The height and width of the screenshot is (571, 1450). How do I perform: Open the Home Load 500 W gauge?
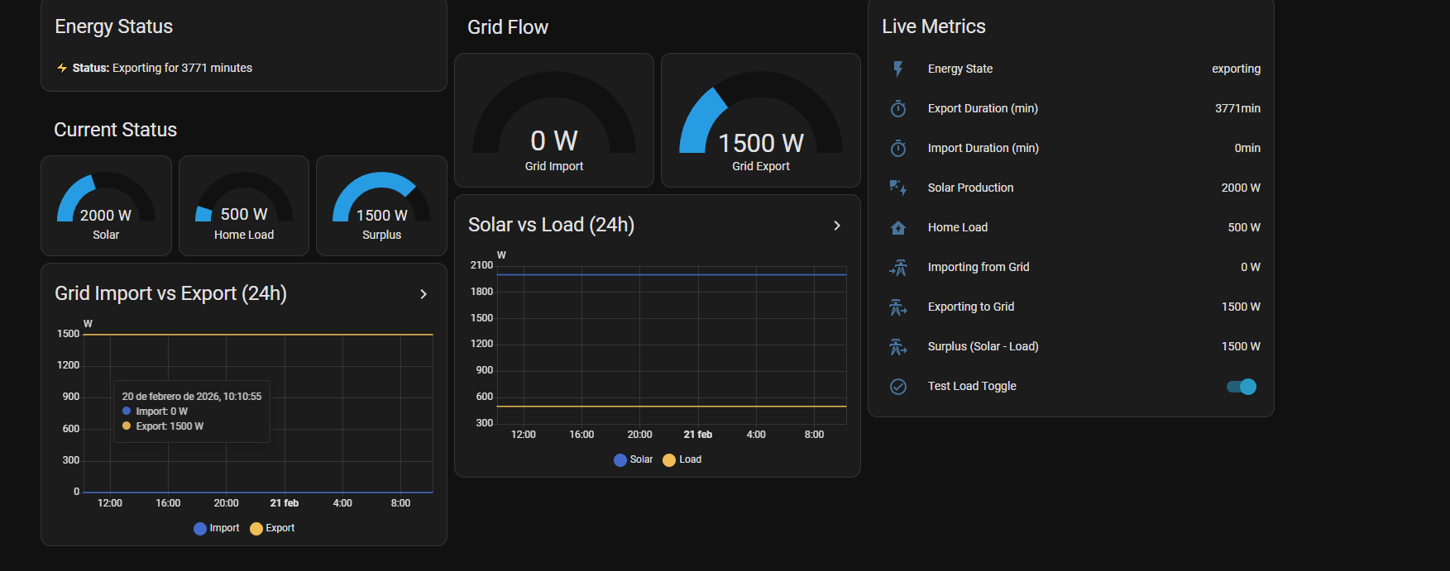click(x=244, y=206)
